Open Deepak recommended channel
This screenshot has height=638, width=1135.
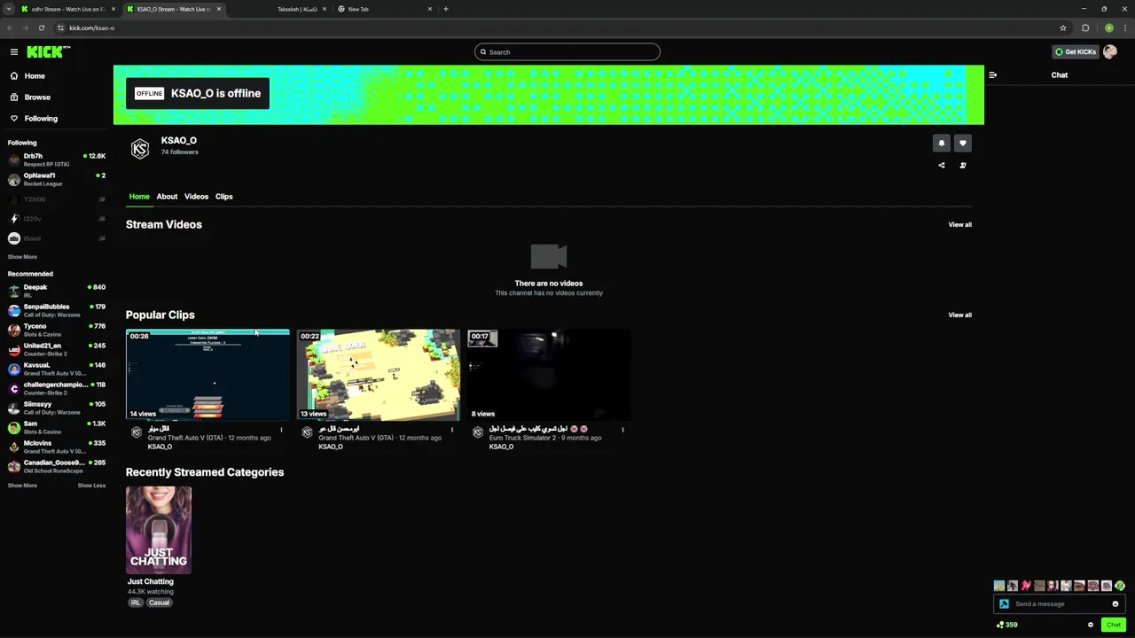(57, 291)
